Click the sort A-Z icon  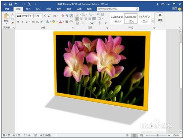click(x=100, y=23)
